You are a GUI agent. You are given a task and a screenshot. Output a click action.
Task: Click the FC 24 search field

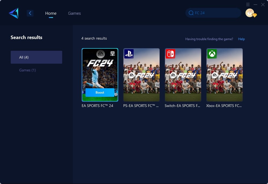tap(213, 13)
